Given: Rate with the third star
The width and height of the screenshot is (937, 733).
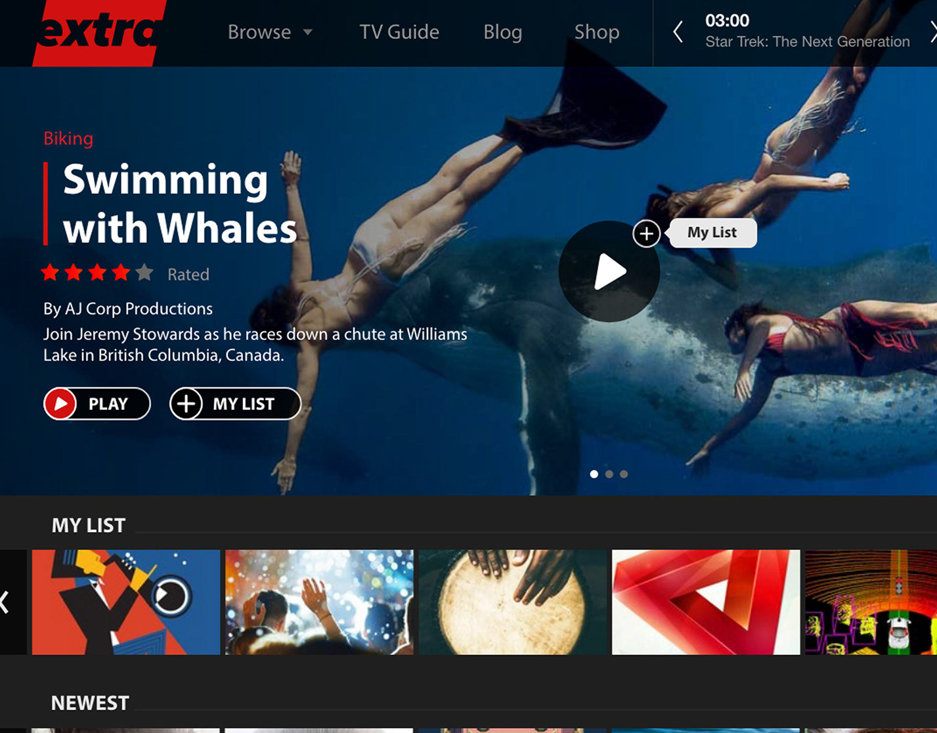Looking at the screenshot, I should click(x=98, y=272).
